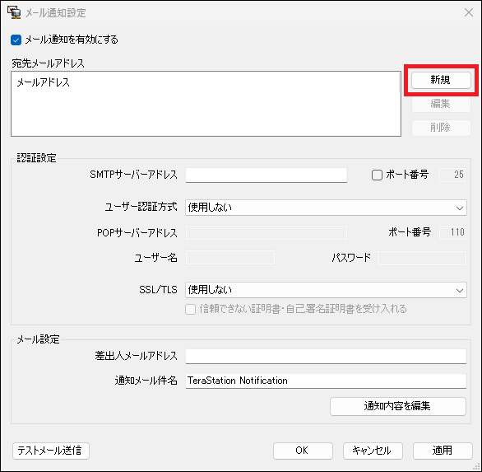Click the SMTP port number field showing 25

tap(452, 175)
